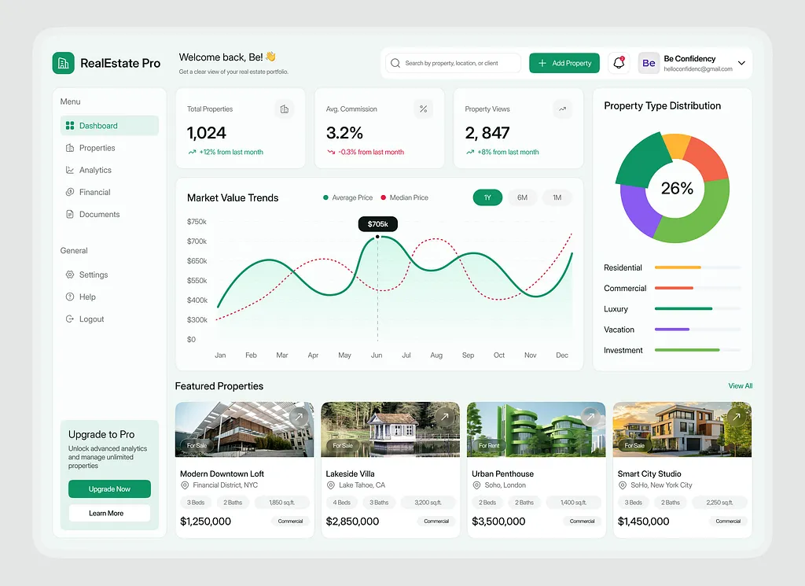Click the 26% donut chart center
This screenshot has height=586, width=805.
(x=677, y=189)
